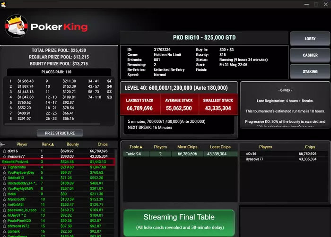Click the Smallest Stack value 43,335,304
The image size is (331, 237).
pos(218,109)
